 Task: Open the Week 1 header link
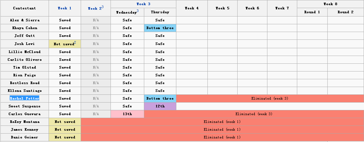click(x=65, y=8)
